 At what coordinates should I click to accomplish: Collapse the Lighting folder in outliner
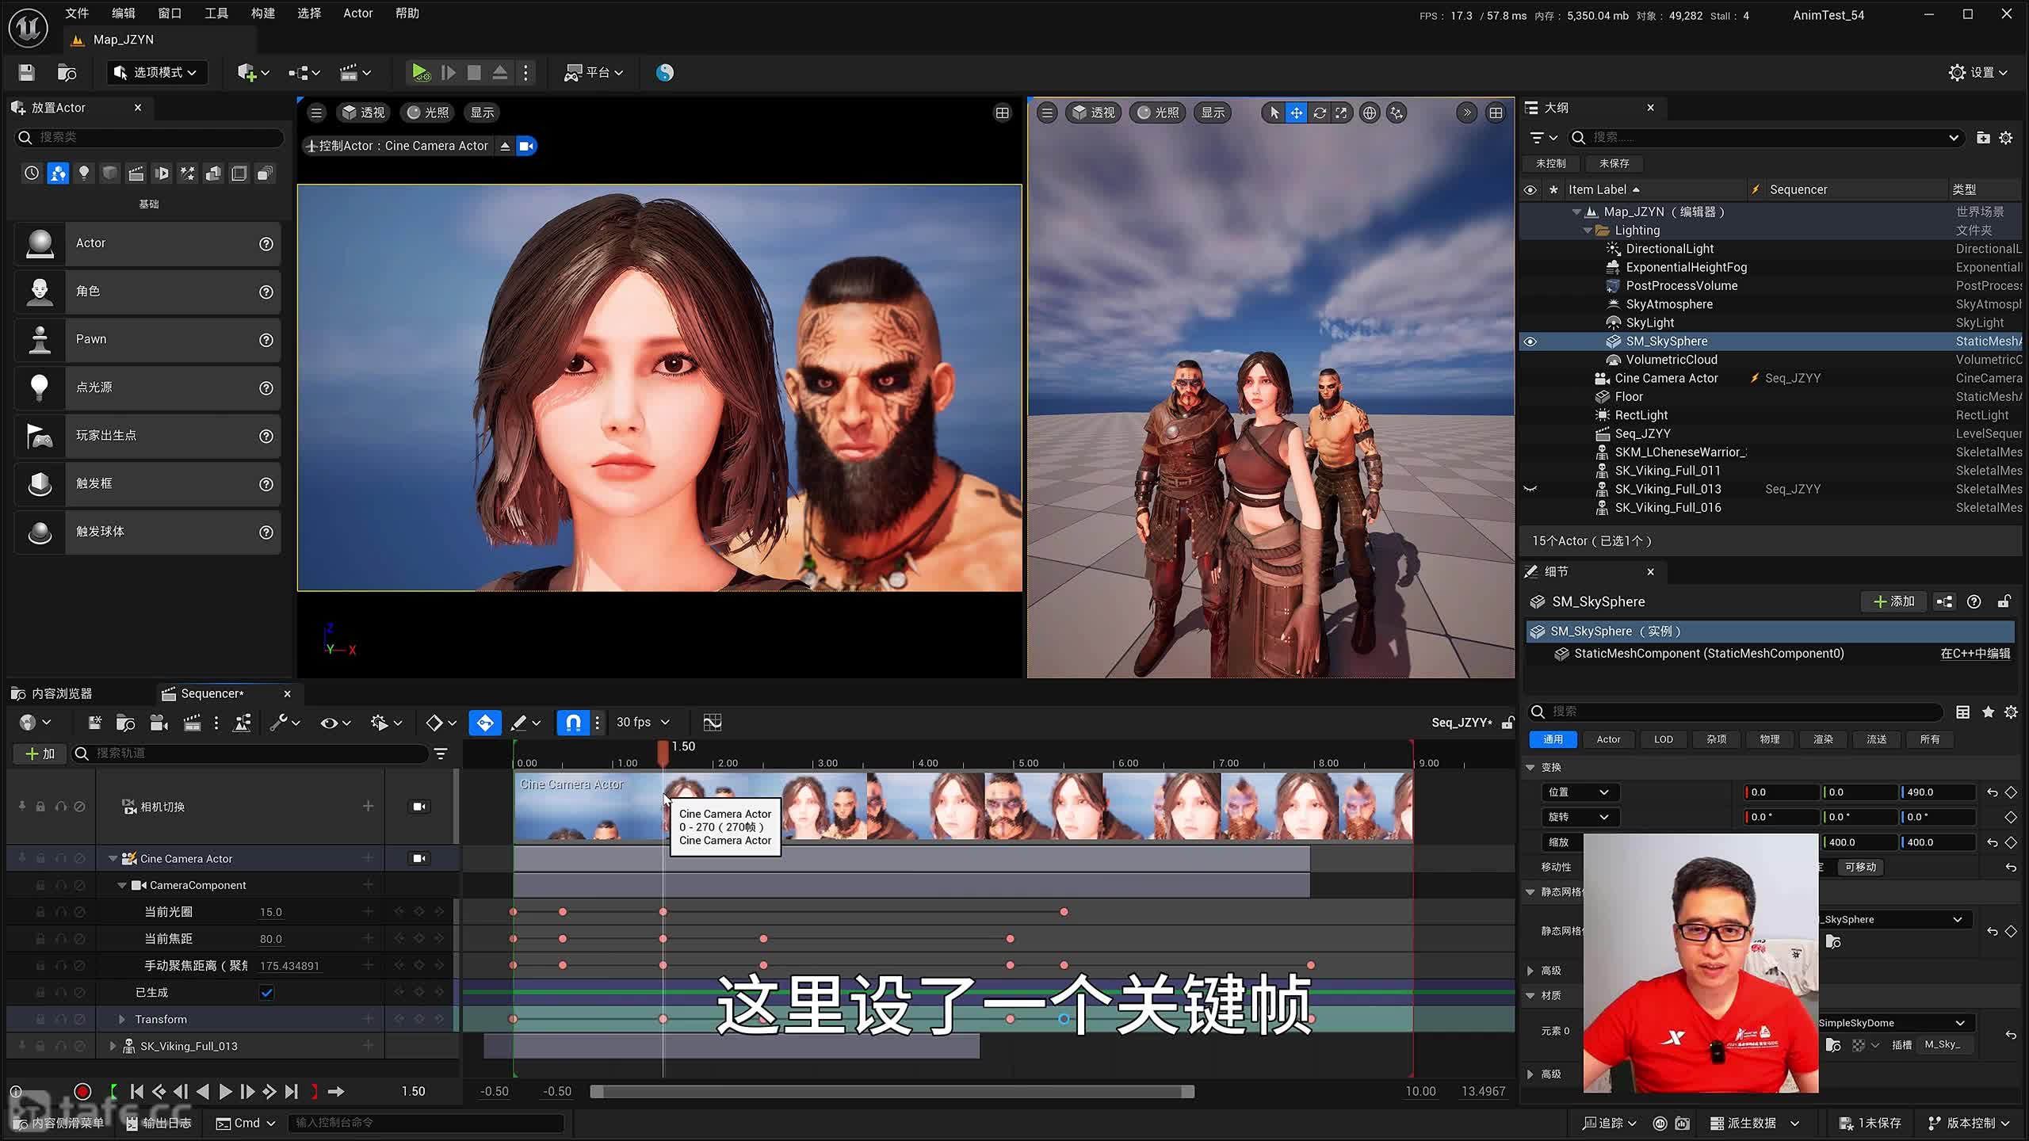[x=1587, y=231]
